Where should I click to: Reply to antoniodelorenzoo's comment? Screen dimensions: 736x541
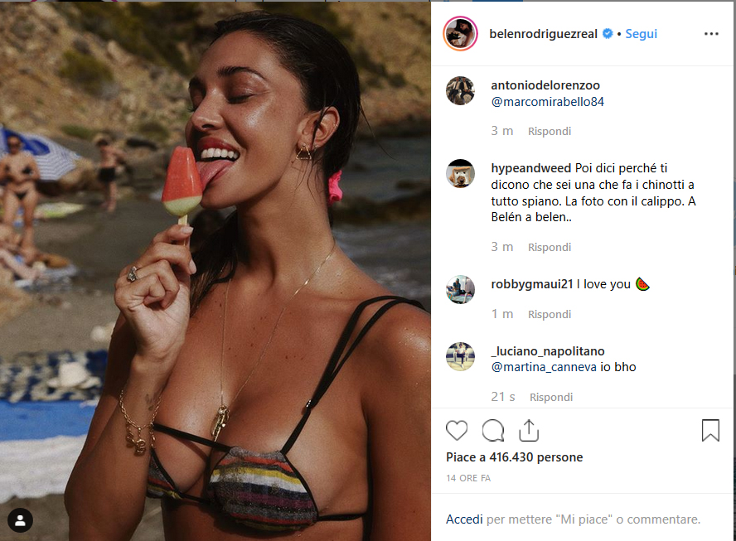[x=550, y=131]
